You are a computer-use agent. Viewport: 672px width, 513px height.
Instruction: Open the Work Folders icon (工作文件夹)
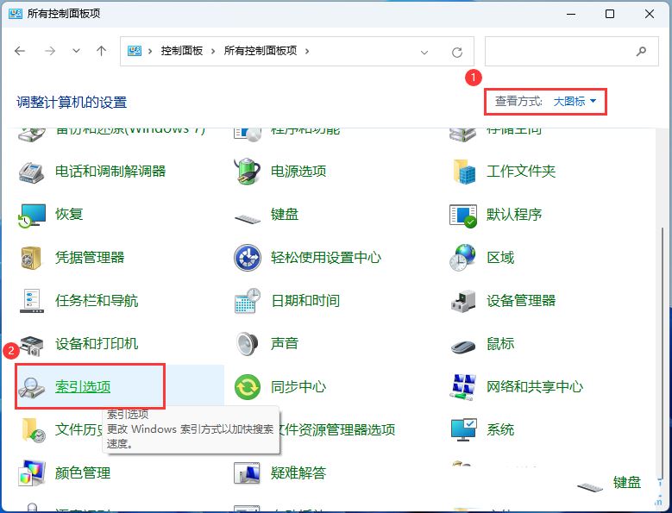point(464,172)
